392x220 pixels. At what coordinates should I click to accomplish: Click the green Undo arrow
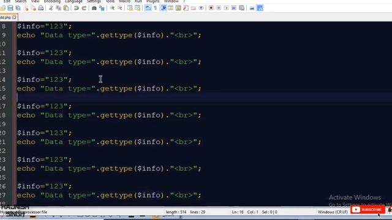point(76,8)
